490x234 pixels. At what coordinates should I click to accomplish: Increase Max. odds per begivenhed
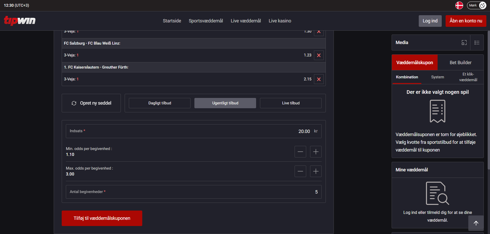pos(316,171)
